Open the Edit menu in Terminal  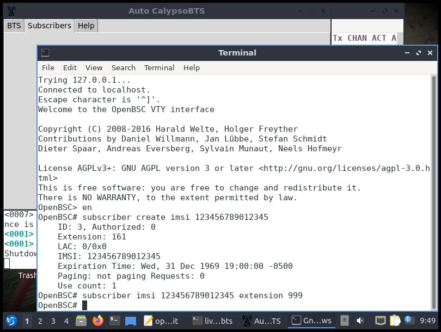tap(70, 67)
